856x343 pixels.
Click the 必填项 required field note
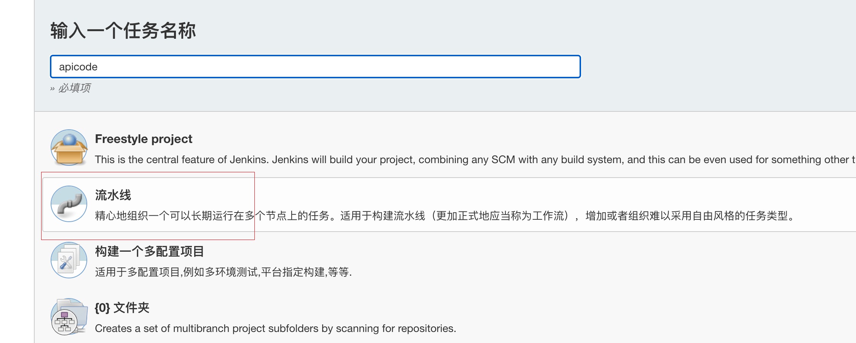tap(74, 89)
